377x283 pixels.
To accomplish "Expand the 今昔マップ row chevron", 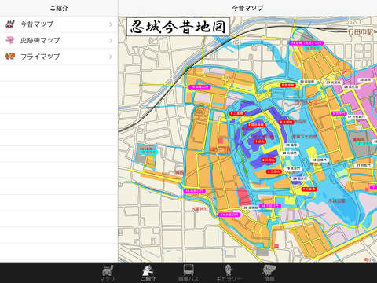I will point(111,24).
